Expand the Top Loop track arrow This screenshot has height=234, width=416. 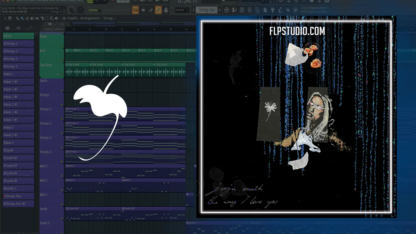(x=58, y=75)
